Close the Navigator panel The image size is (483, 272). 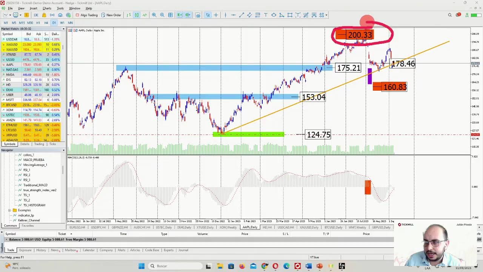[63, 150]
